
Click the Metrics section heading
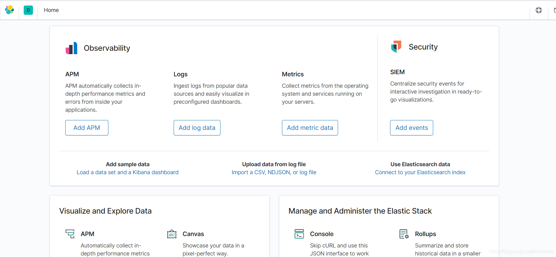point(293,74)
